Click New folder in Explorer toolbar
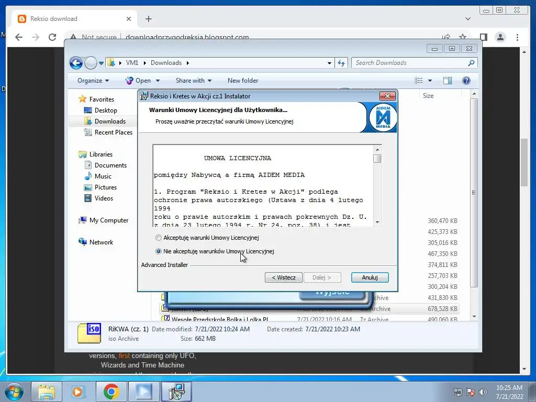This screenshot has width=536, height=402. (243, 81)
